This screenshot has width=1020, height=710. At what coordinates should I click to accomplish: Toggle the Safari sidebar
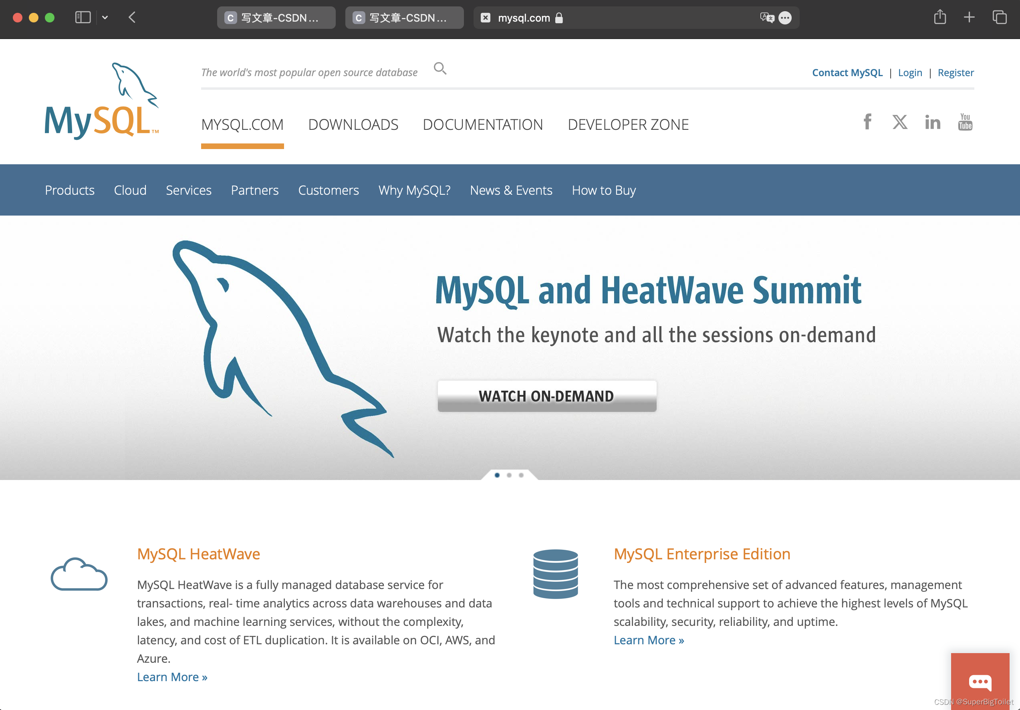[x=83, y=17]
